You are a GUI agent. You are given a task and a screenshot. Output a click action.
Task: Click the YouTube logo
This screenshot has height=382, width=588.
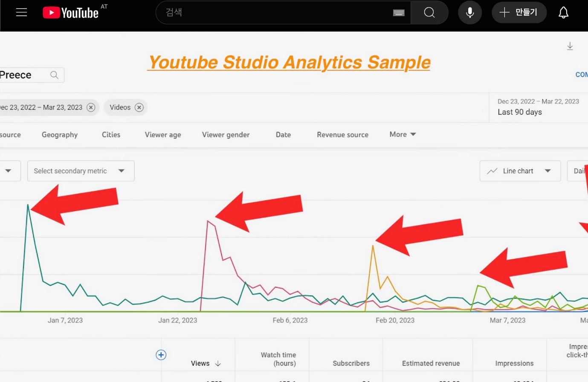point(71,13)
